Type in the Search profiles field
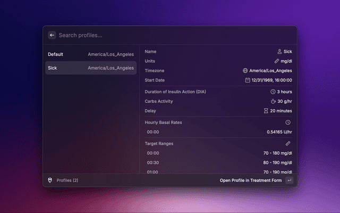The height and width of the screenshot is (213, 340). (159, 35)
